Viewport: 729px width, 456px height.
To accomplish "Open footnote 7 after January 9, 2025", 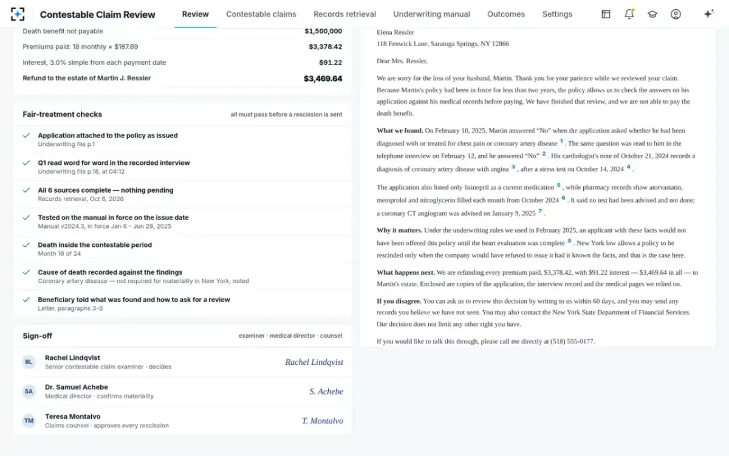I will coord(539,210).
